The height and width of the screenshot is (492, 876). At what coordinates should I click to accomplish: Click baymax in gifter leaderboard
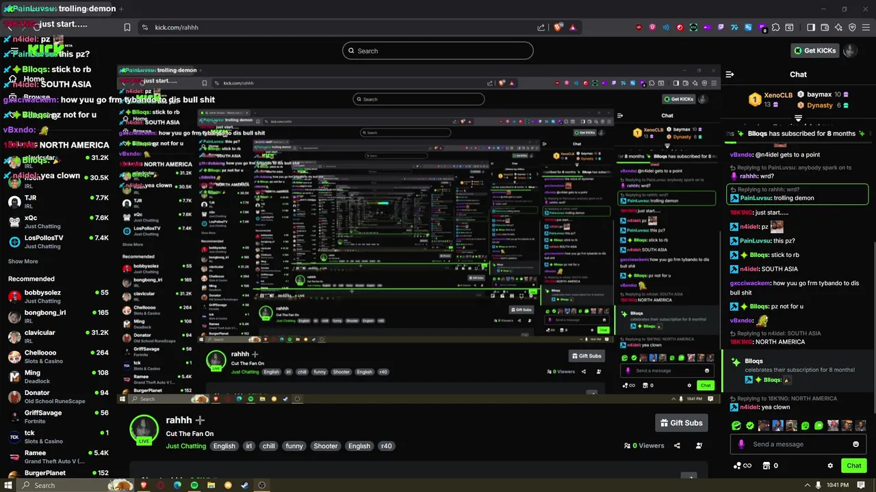click(819, 94)
